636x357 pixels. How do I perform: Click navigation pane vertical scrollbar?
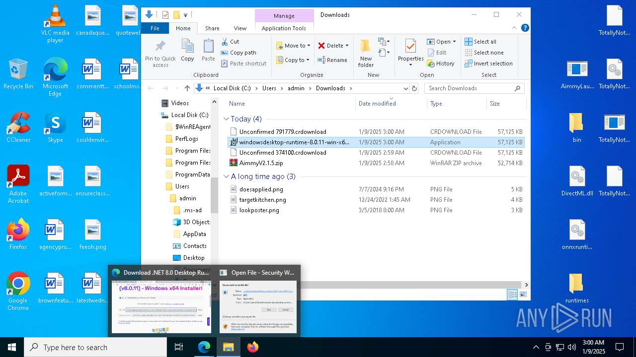click(215, 195)
